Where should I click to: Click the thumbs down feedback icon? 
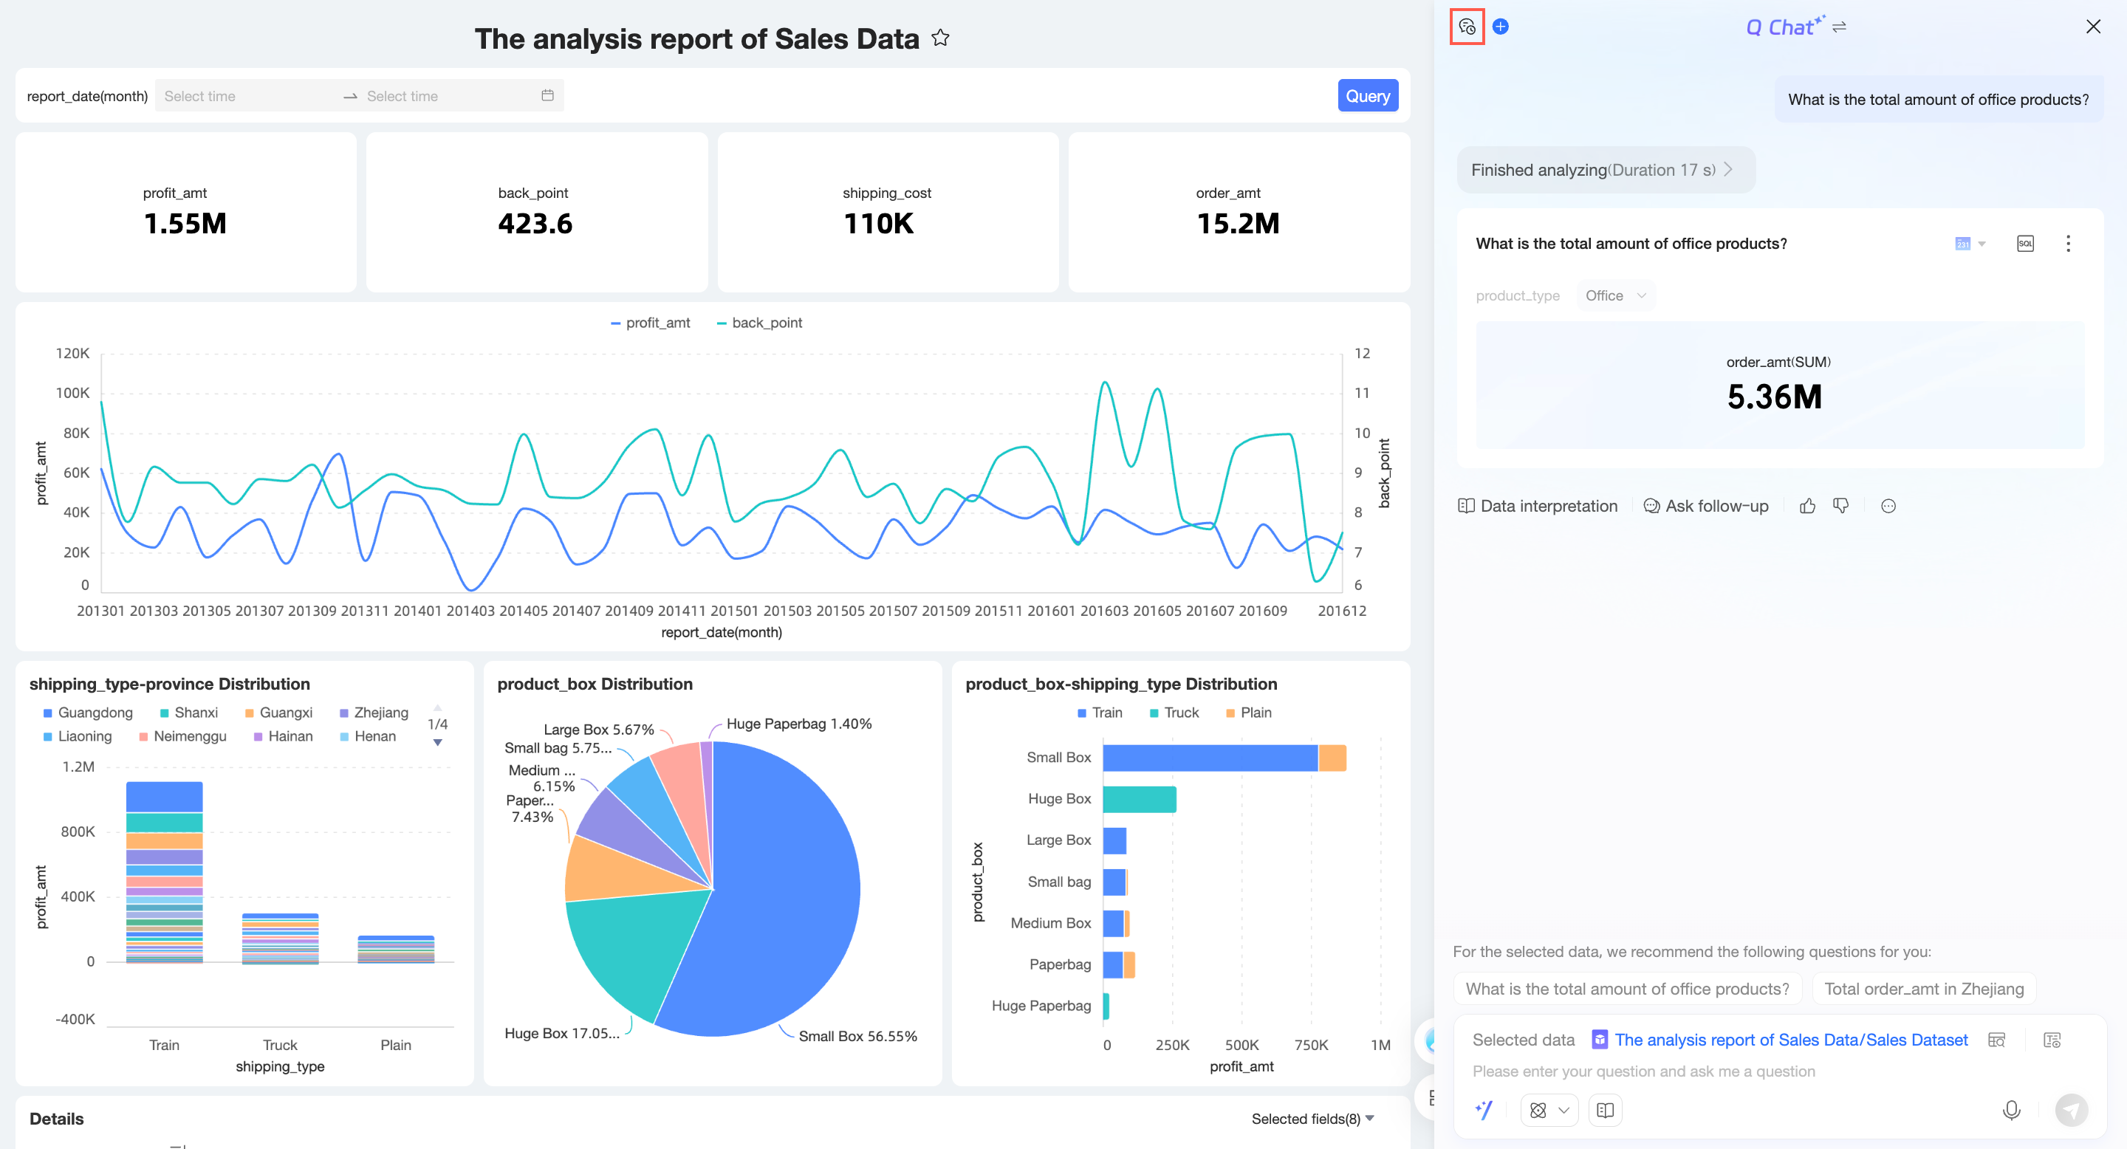[1840, 506]
